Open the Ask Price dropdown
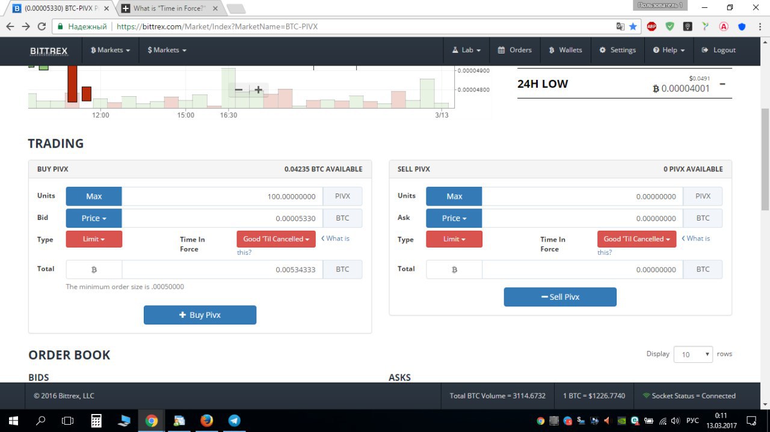Image resolution: width=770 pixels, height=432 pixels. [x=454, y=218]
